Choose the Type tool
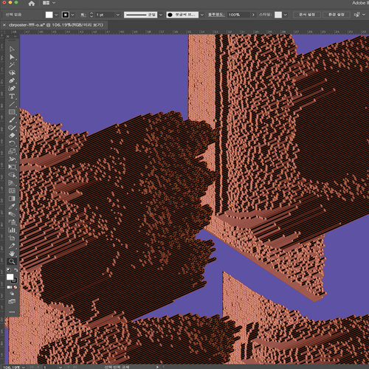369x369 pixels. pyautogui.click(x=12, y=97)
